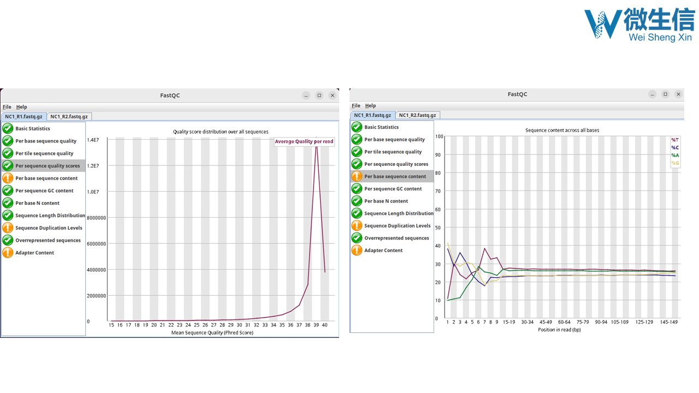
Task: Click green check icon for Per tile sequence quality, left window
Action: 8,153
